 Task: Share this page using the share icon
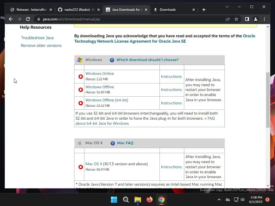click(228, 19)
